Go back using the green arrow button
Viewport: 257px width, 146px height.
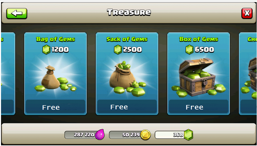point(17,13)
